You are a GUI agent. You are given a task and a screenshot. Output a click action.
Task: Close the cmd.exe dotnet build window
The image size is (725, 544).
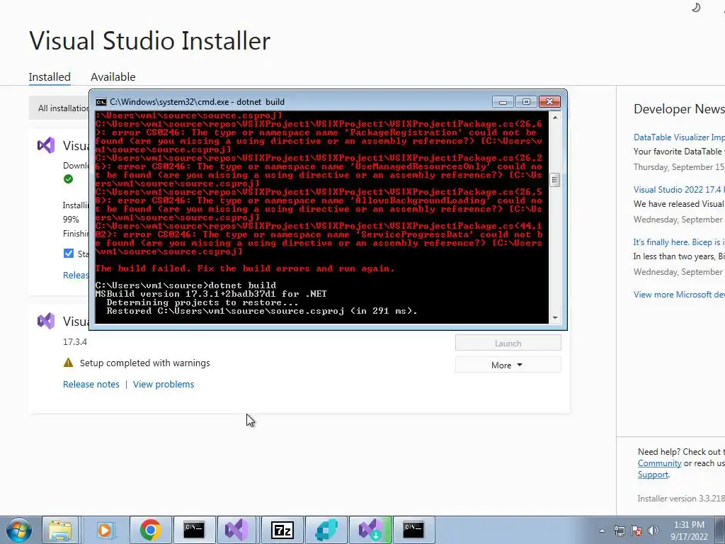tap(549, 102)
